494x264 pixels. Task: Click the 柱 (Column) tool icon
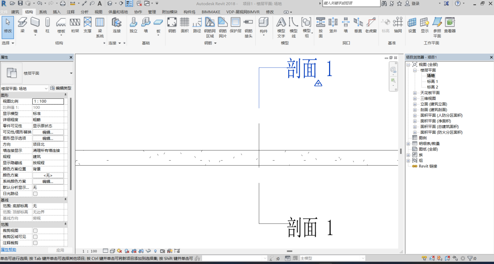(47, 23)
